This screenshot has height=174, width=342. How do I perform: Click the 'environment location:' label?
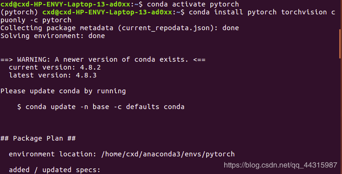coord(53,154)
